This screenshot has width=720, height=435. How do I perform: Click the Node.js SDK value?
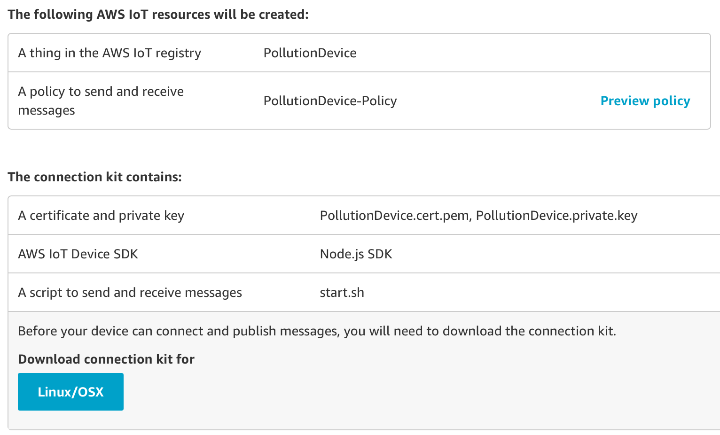coord(356,254)
